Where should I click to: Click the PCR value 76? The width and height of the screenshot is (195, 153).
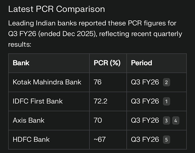point(98,82)
